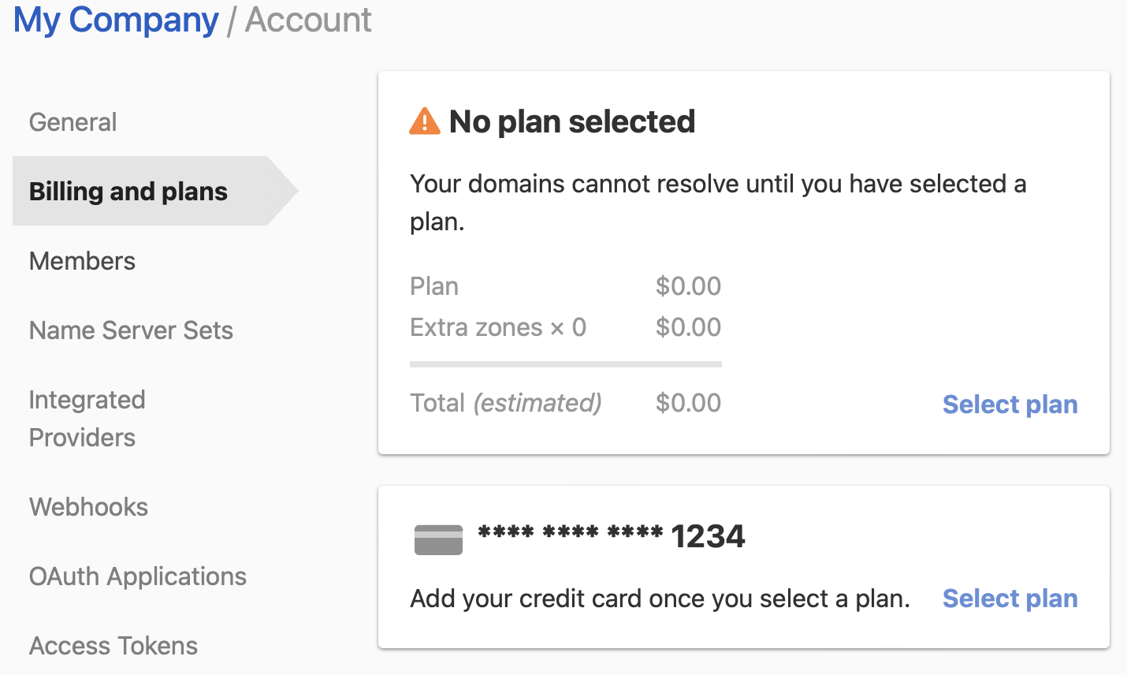The height and width of the screenshot is (675, 1127).
Task: View the Name Server Sets section
Action: click(131, 330)
